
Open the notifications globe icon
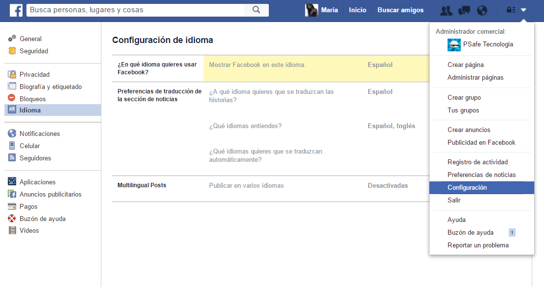pos(482,10)
